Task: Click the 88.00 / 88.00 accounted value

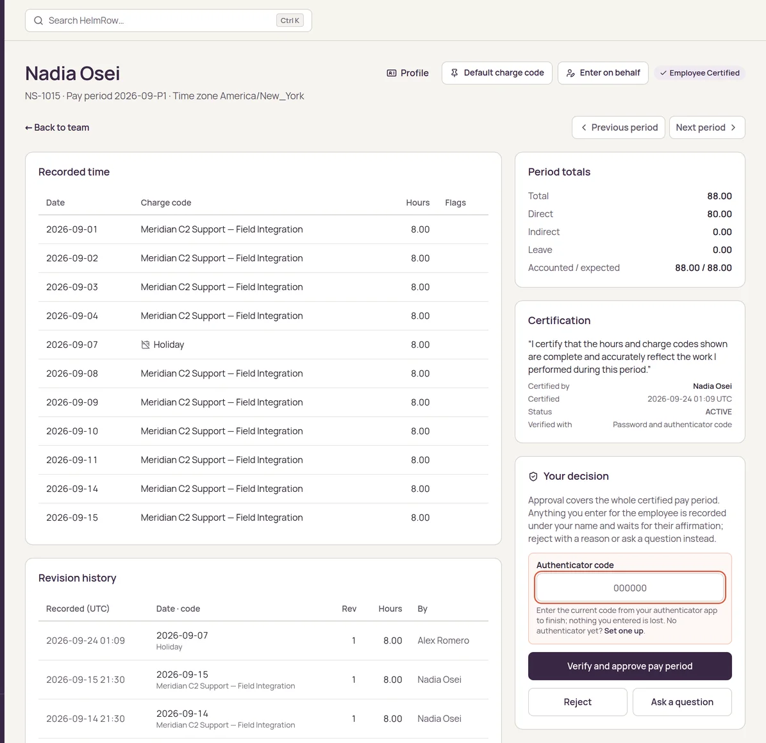Action: pyautogui.click(x=703, y=268)
